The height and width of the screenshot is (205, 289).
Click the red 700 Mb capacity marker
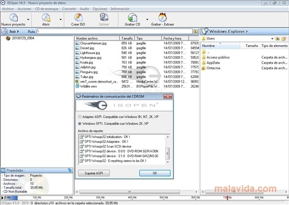tap(227, 198)
